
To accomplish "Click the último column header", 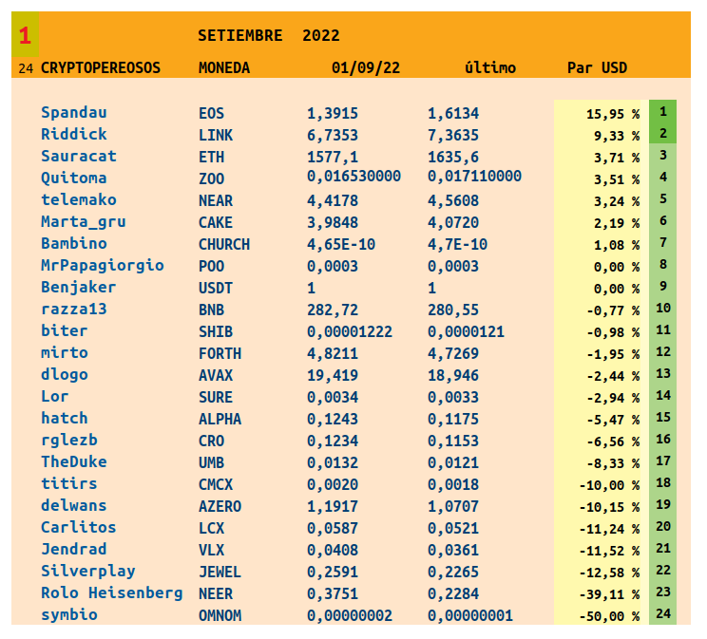I will tap(490, 68).
